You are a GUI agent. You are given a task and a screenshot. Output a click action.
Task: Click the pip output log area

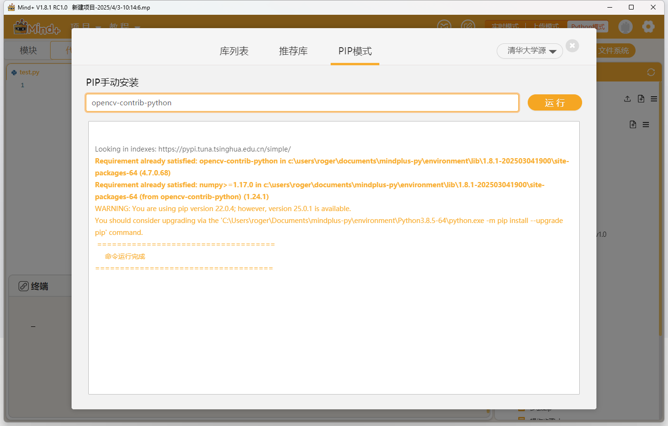pyautogui.click(x=334, y=258)
